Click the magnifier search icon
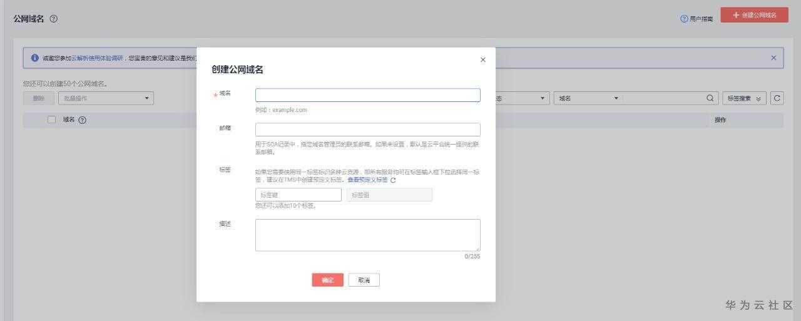 [710, 98]
